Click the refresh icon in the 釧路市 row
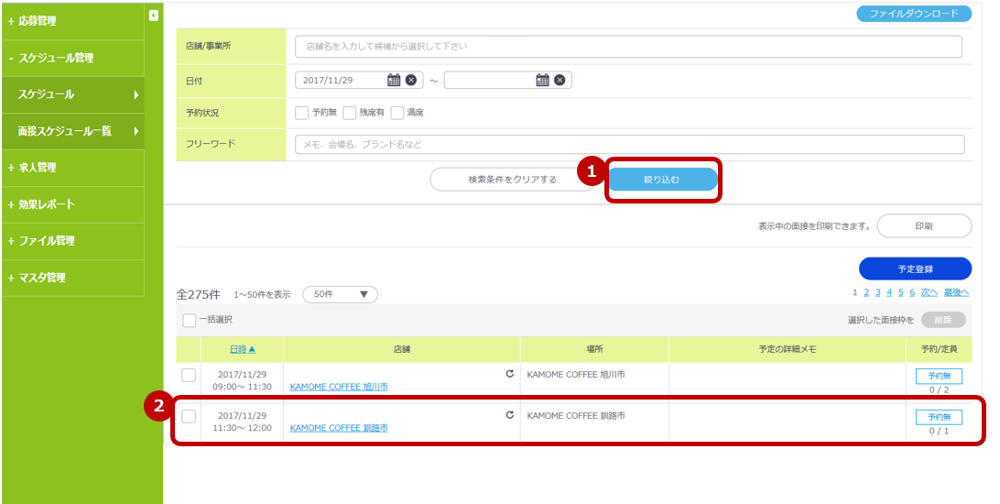The height and width of the screenshot is (504, 1000). [x=510, y=415]
